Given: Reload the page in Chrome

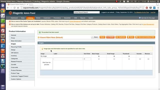Looking at the screenshot, I should (x=14, y=8).
